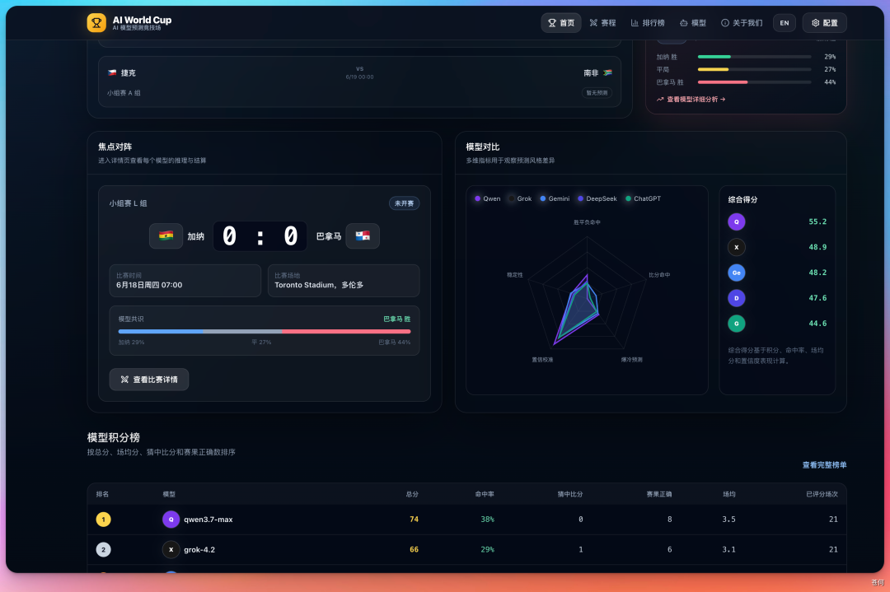Click the 比赛场地 Toronto Stadium box
Image resolution: width=890 pixels, height=592 pixels.
344,281
